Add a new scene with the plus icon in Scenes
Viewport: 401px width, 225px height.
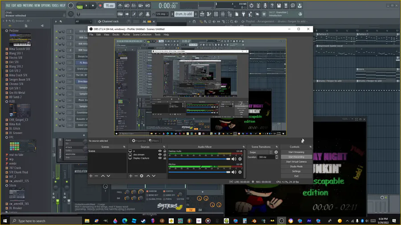tap(91, 176)
